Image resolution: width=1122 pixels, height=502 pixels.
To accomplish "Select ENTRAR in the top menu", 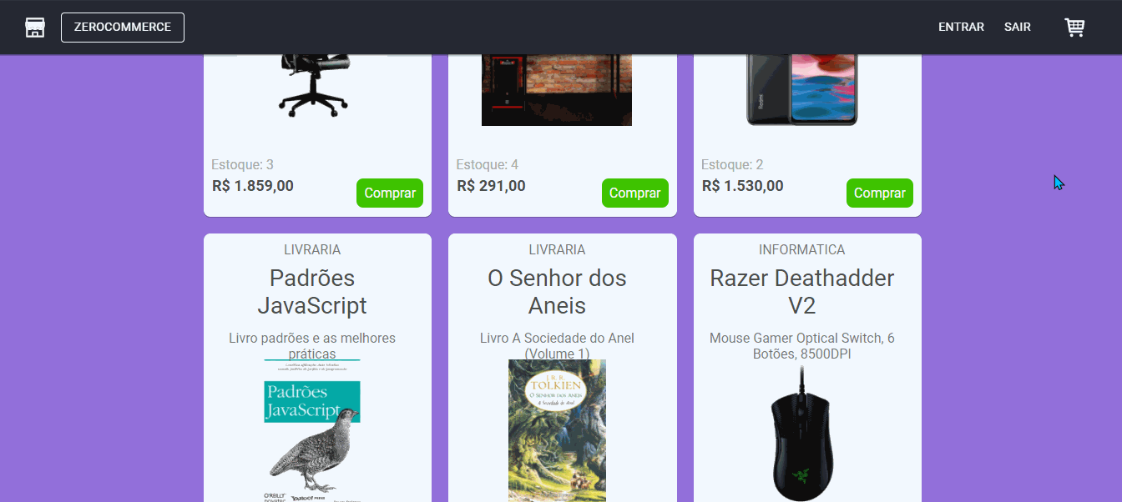I will (x=961, y=28).
